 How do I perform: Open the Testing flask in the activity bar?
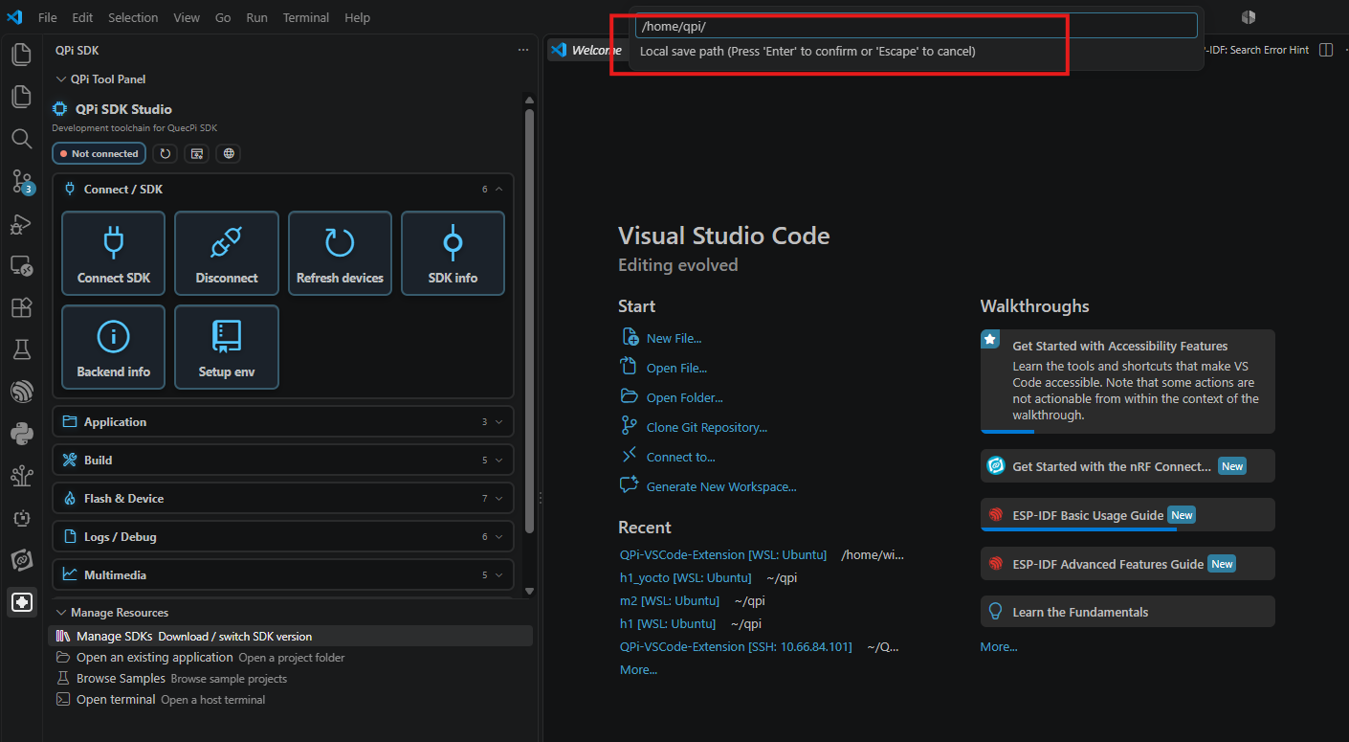point(21,349)
